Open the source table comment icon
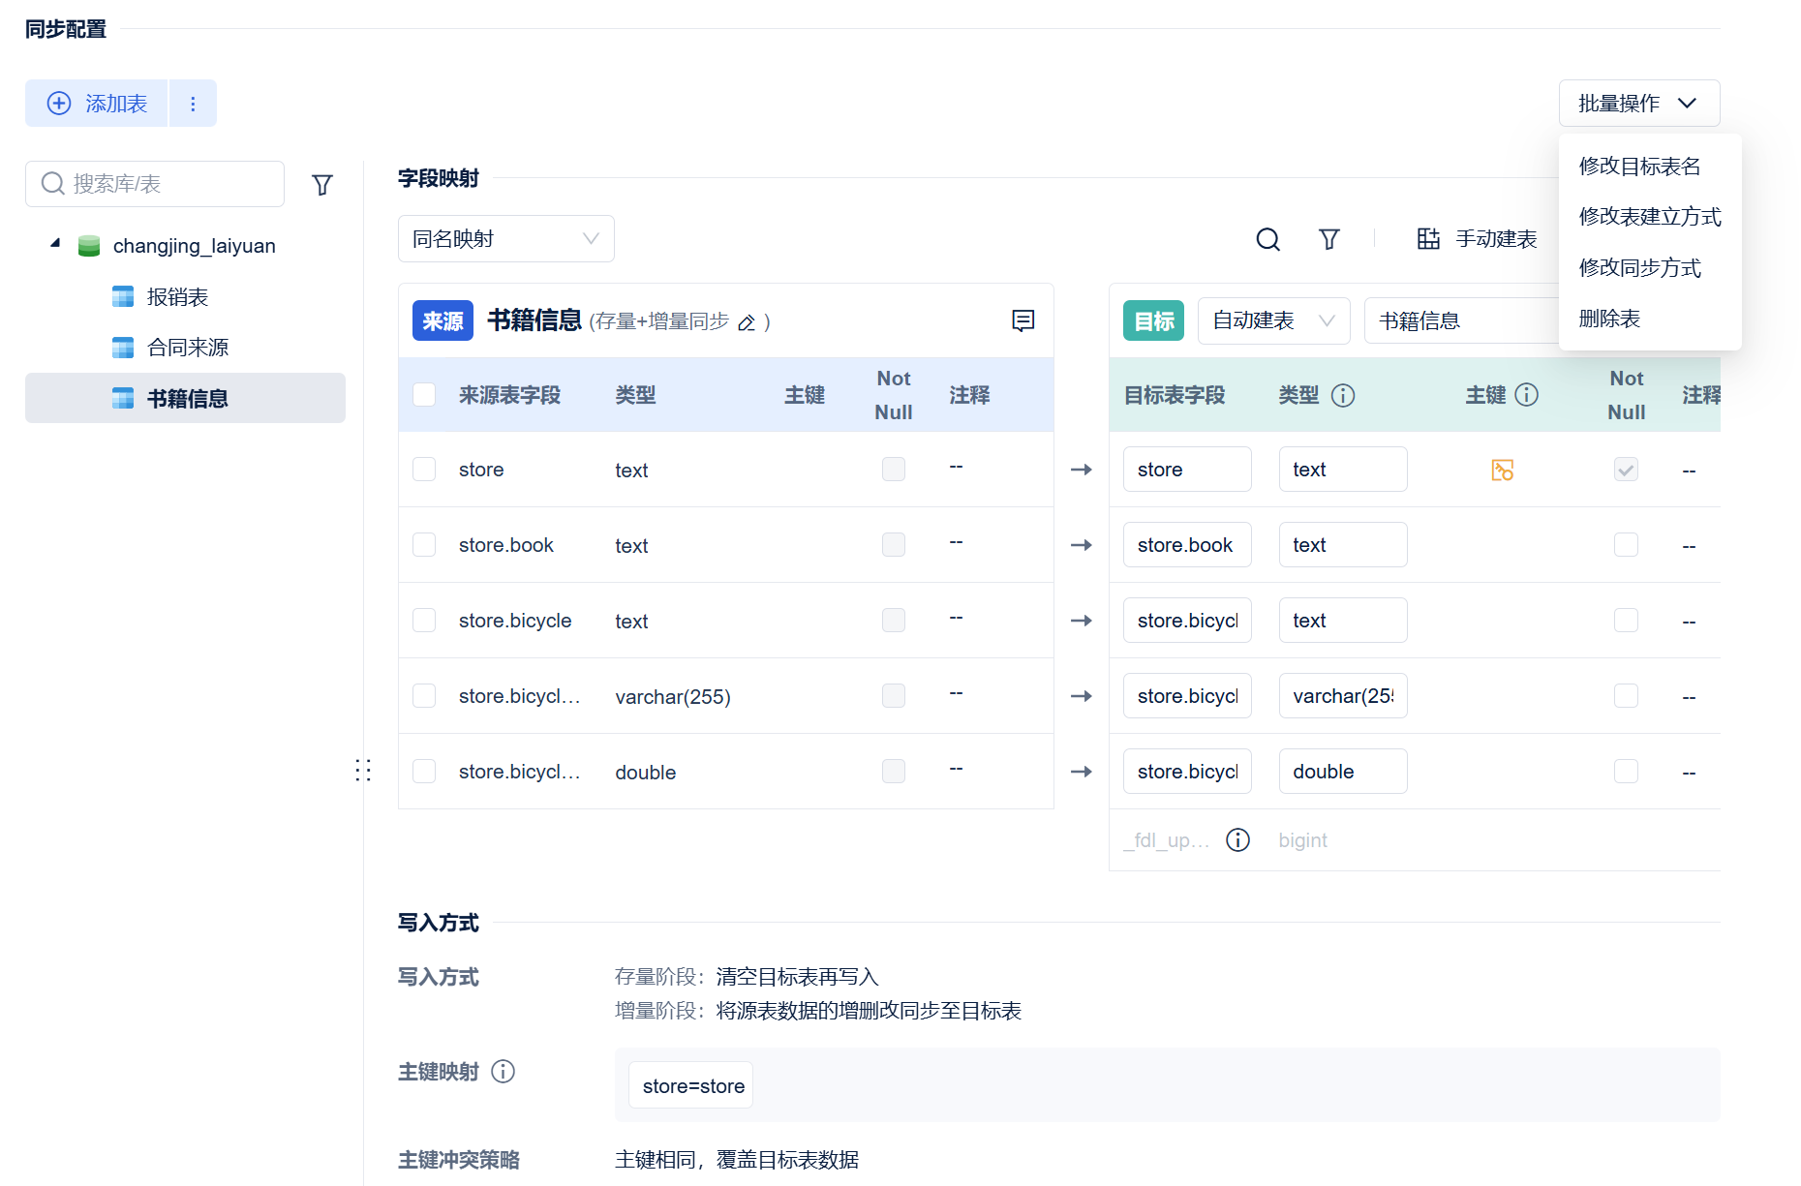The width and height of the screenshot is (1801, 1186). [1023, 320]
